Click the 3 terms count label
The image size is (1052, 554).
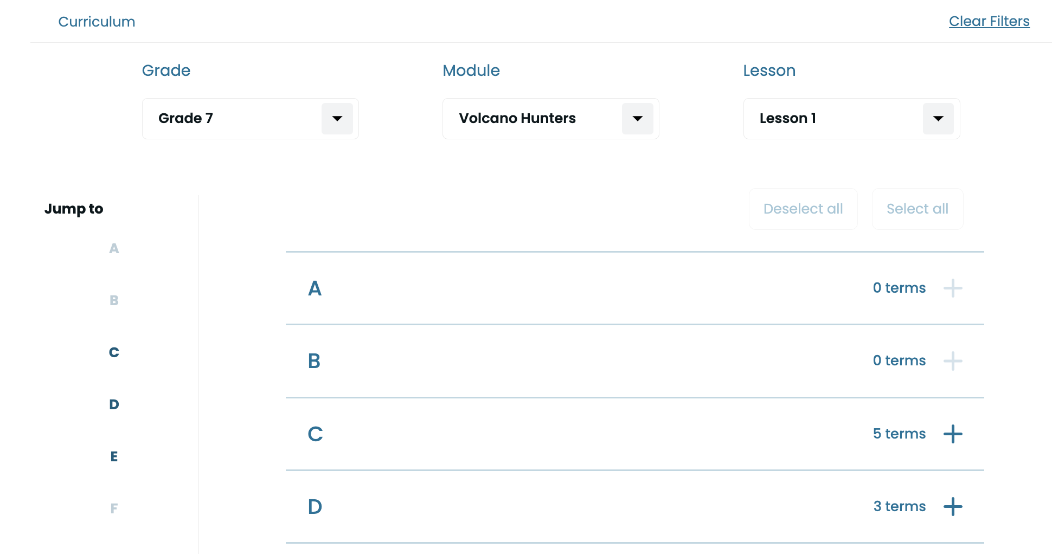coord(899,506)
